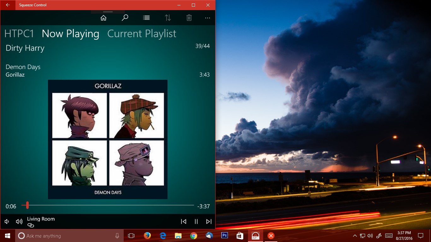Clear the playlist with the trash icon

[189, 18]
